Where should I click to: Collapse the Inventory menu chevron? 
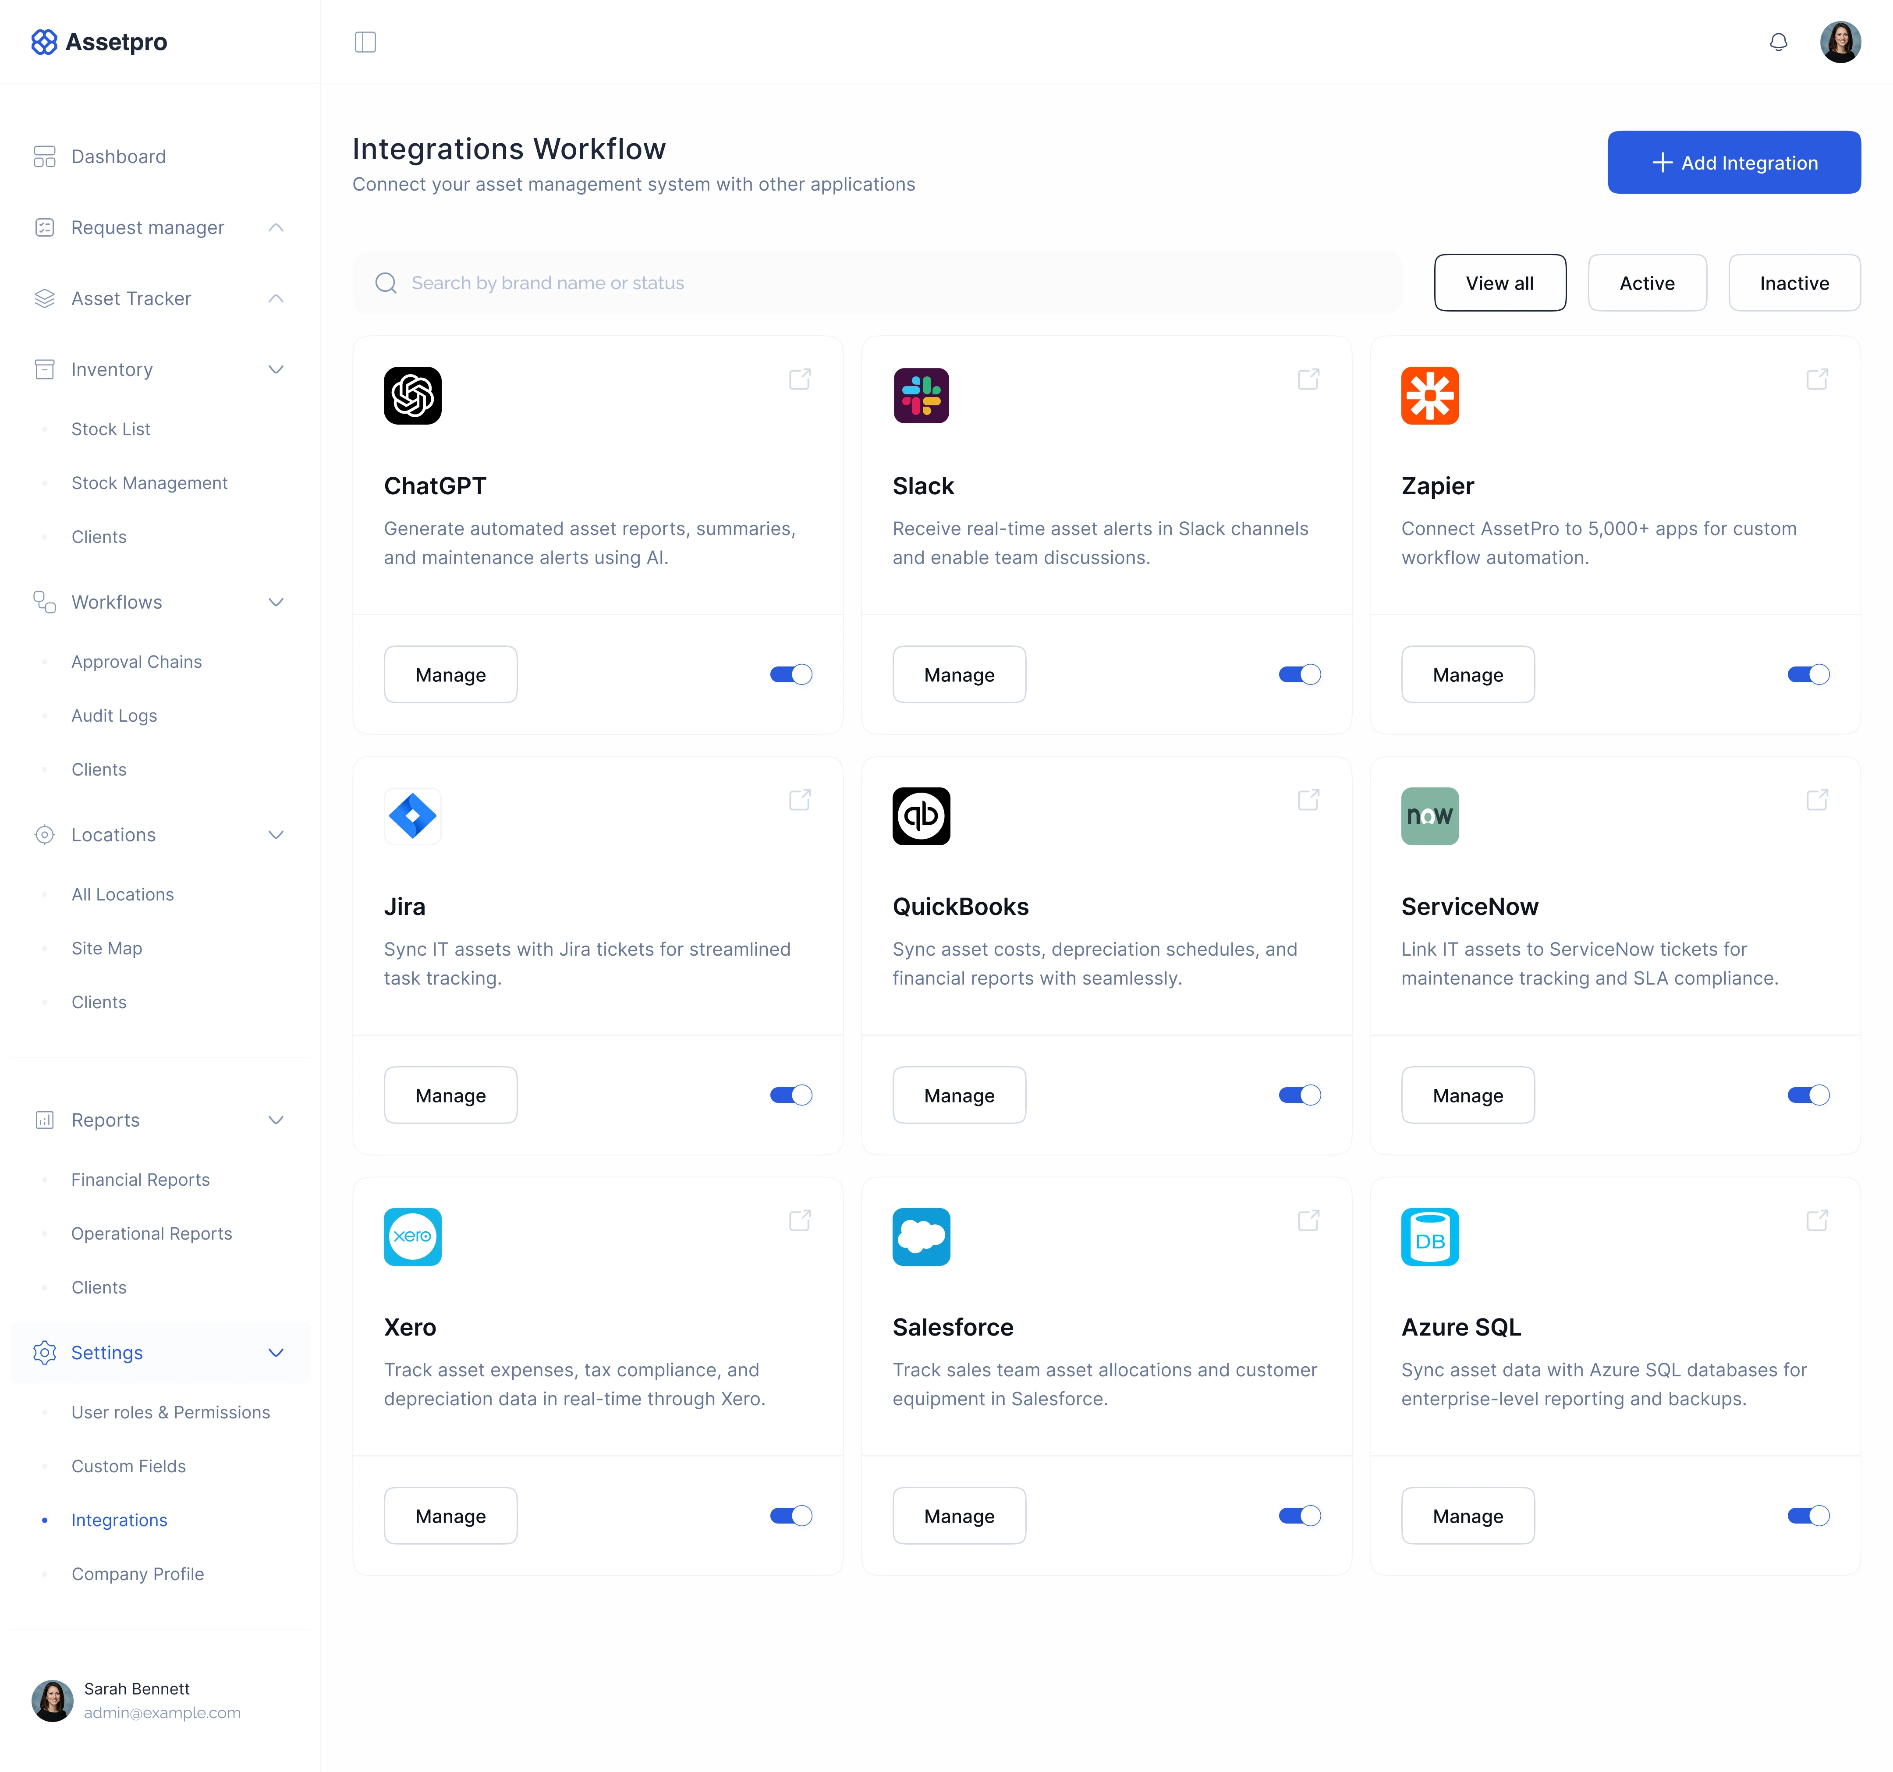tap(276, 369)
